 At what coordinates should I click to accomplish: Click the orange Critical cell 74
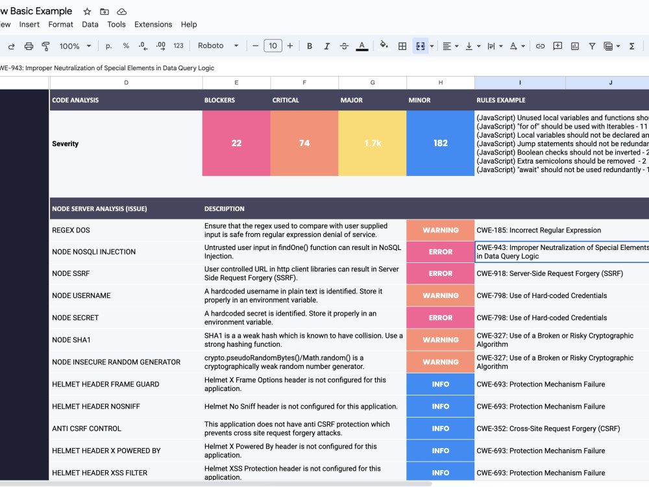[x=304, y=144]
